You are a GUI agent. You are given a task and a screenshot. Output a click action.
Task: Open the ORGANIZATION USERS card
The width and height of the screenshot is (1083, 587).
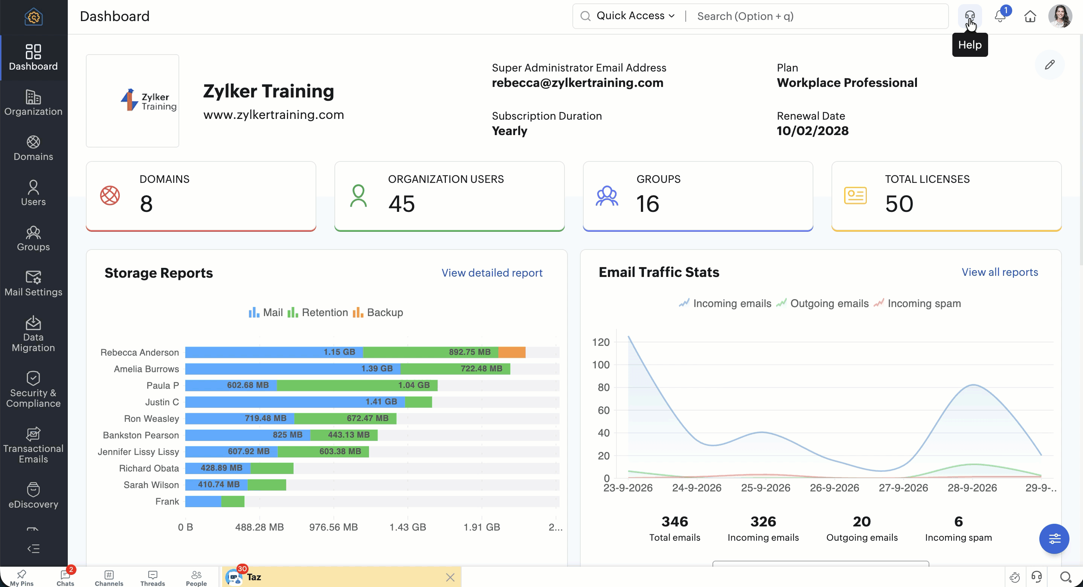(x=449, y=196)
